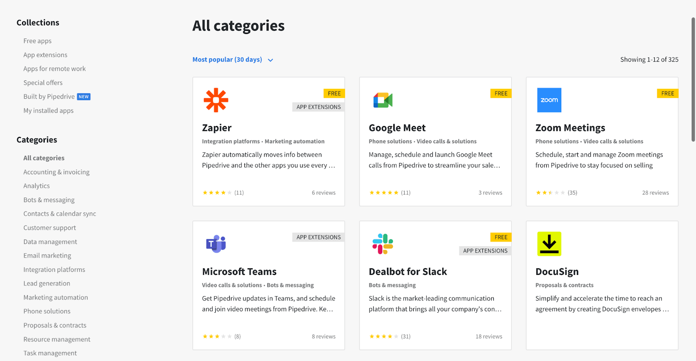Open the Zapier app via its logo icon
This screenshot has height=361, width=696.
(216, 100)
